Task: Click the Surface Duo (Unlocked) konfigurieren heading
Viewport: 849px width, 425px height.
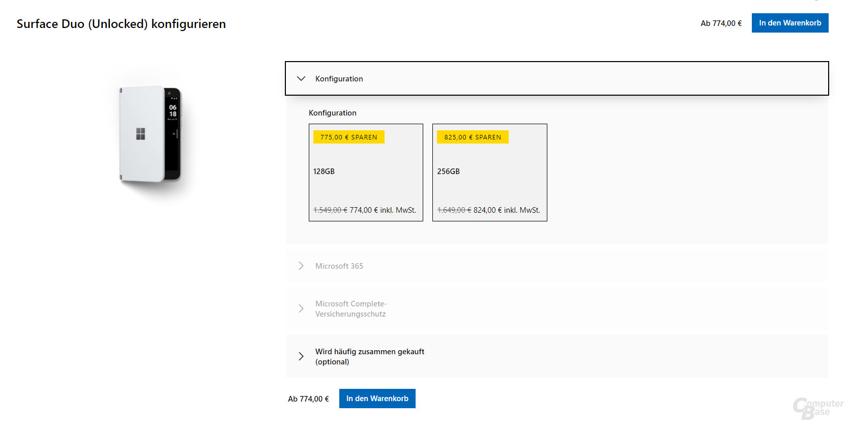Action: click(121, 24)
